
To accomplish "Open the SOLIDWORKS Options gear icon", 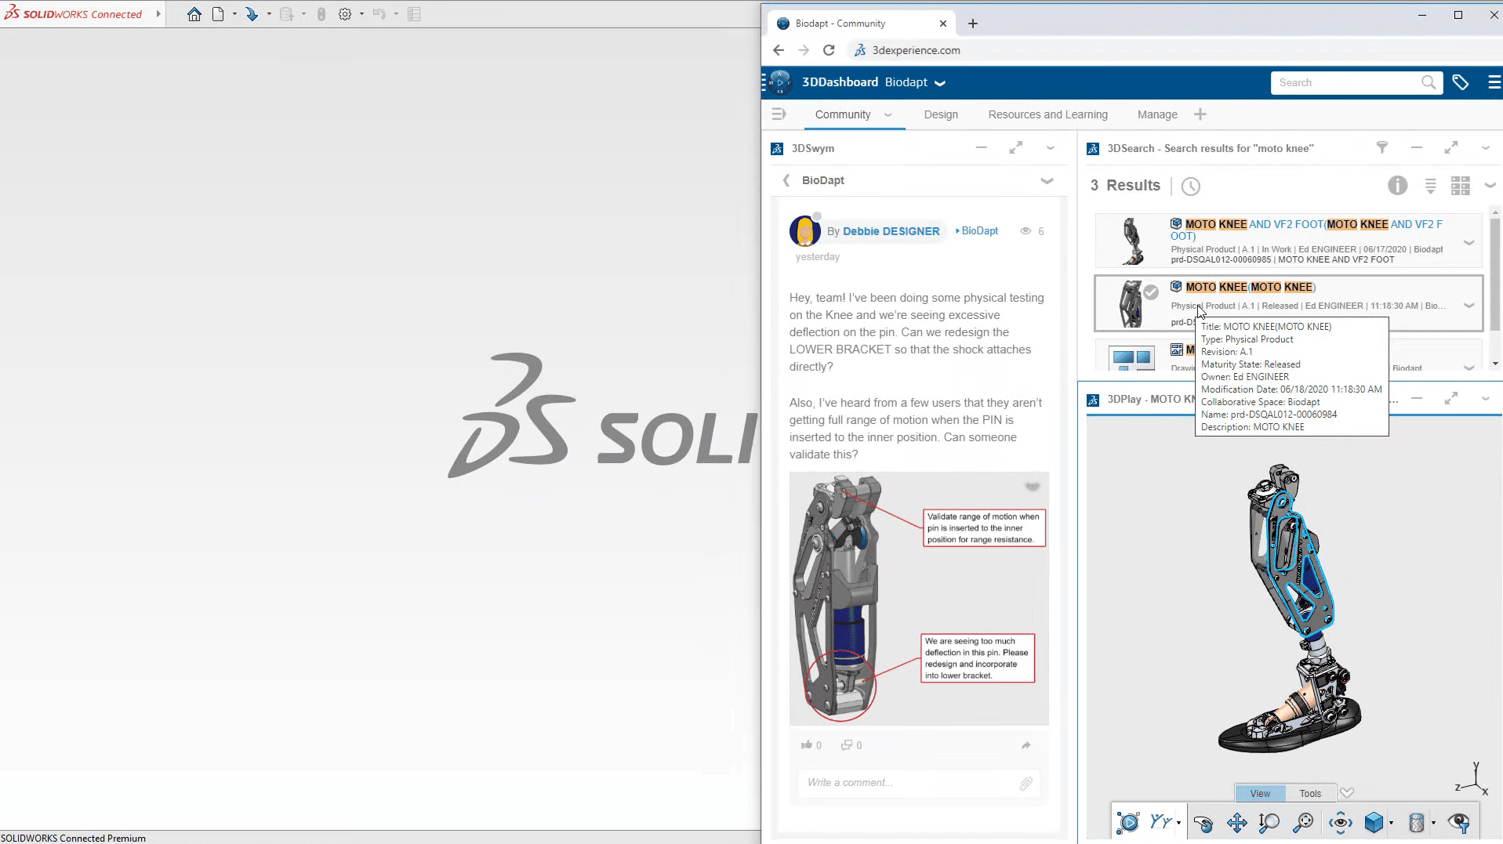I will tap(345, 14).
